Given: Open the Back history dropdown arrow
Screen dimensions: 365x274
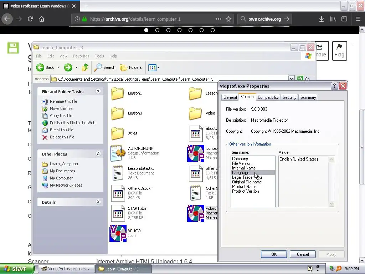Looking at the screenshot, I should coord(58,67).
